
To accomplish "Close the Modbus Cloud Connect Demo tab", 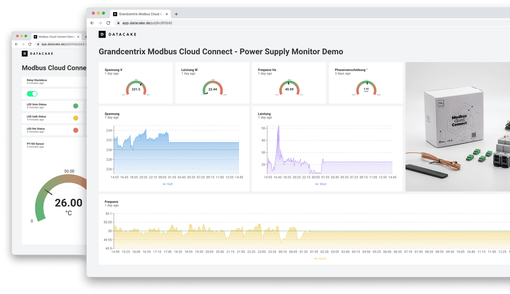I will pos(78,37).
